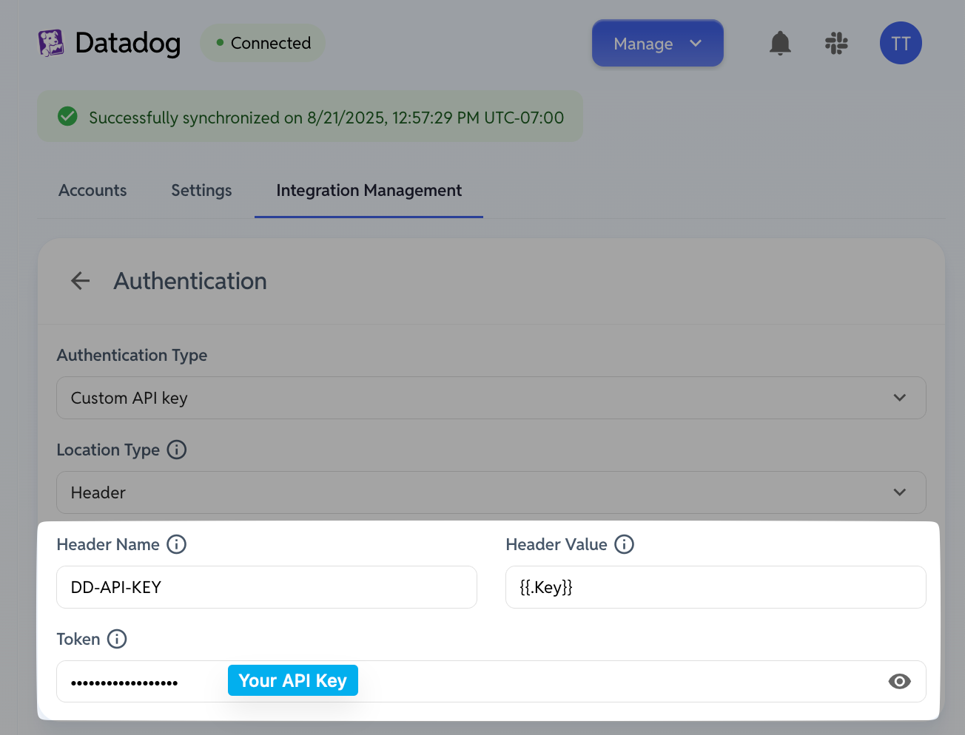The width and height of the screenshot is (965, 735).
Task: Expand the Authentication Type dropdown
Action: point(491,398)
